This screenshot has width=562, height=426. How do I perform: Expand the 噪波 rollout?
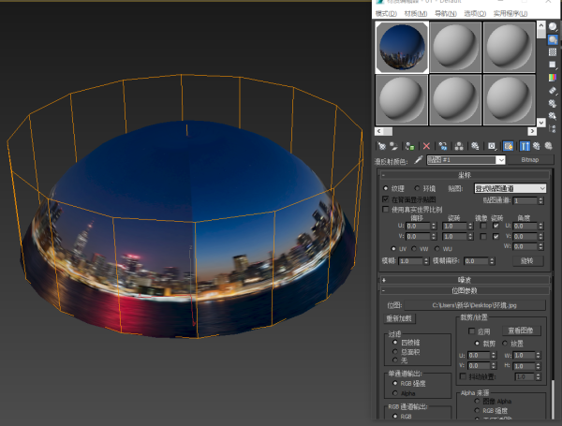pos(465,280)
